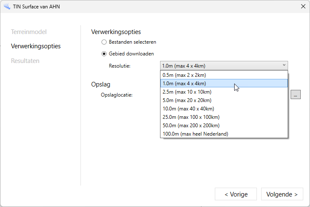Select the Gebied downloaden radio button
This screenshot has width=310, height=207.
[x=104, y=54]
